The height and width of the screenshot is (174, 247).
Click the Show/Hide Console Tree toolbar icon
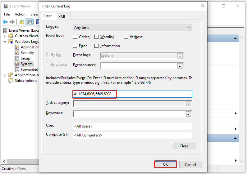coord(29,22)
